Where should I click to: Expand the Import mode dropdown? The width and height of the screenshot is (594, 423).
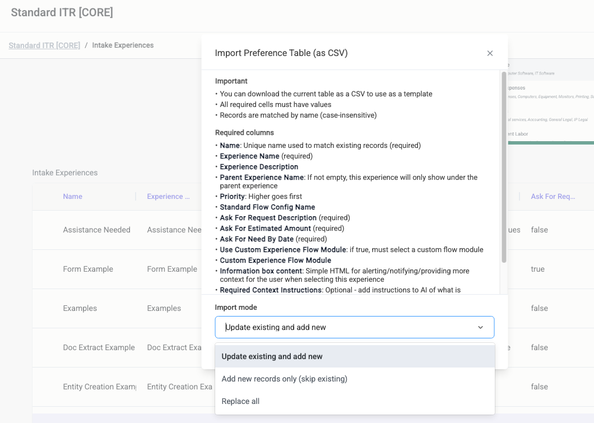click(354, 327)
